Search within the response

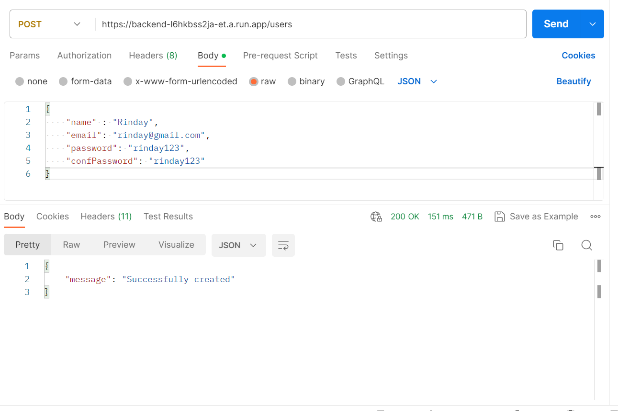[586, 245]
